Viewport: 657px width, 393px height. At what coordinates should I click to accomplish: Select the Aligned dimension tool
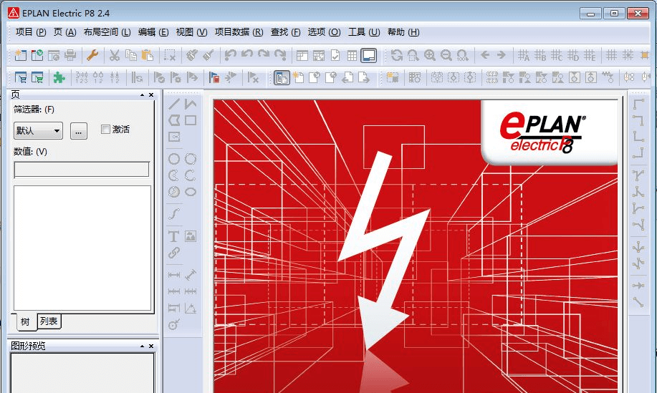191,275
